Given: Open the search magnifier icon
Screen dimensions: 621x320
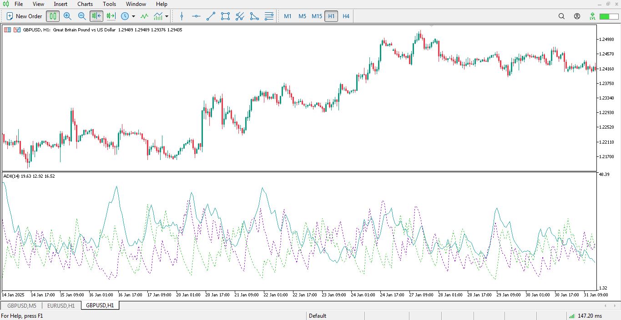Looking at the screenshot, I should tap(561, 16).
